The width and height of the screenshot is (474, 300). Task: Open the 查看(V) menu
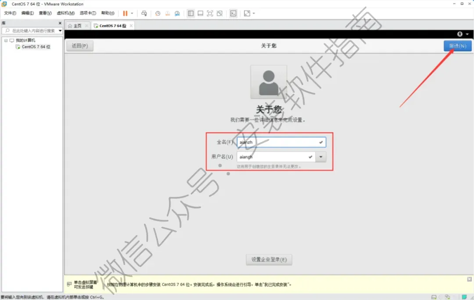tap(45, 13)
